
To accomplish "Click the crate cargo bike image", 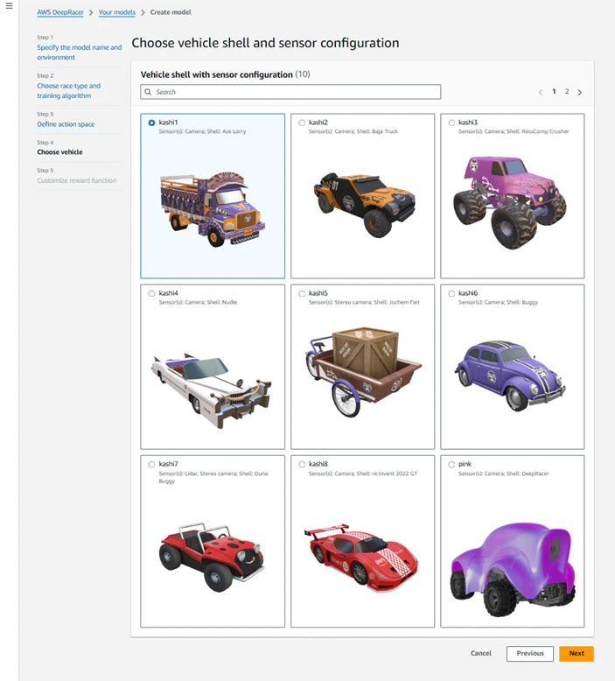I will point(363,371).
